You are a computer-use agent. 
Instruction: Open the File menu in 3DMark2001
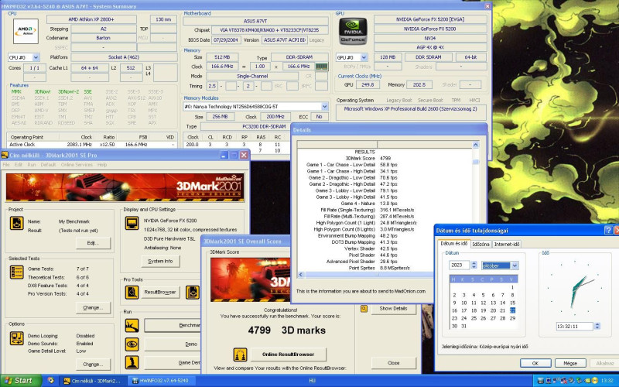click(x=7, y=165)
